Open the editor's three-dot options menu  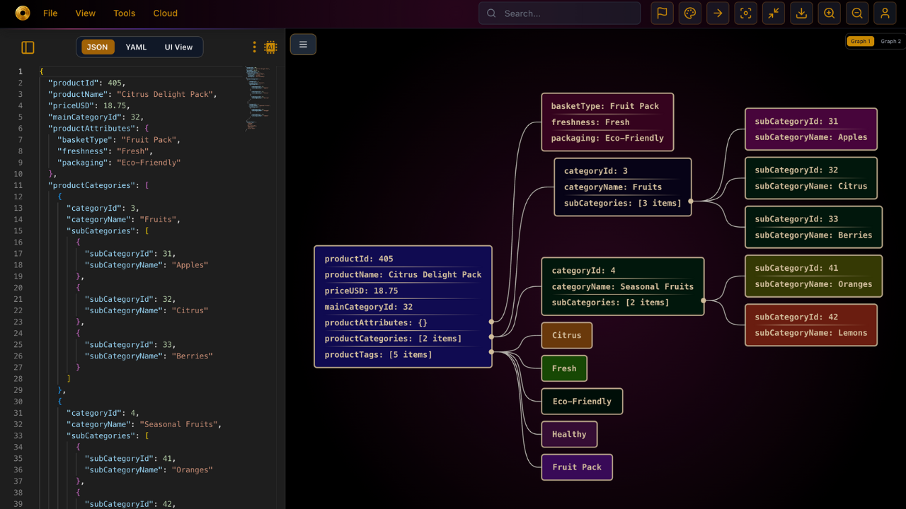254,45
